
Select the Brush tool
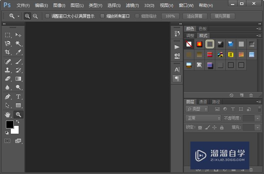click(x=18, y=62)
